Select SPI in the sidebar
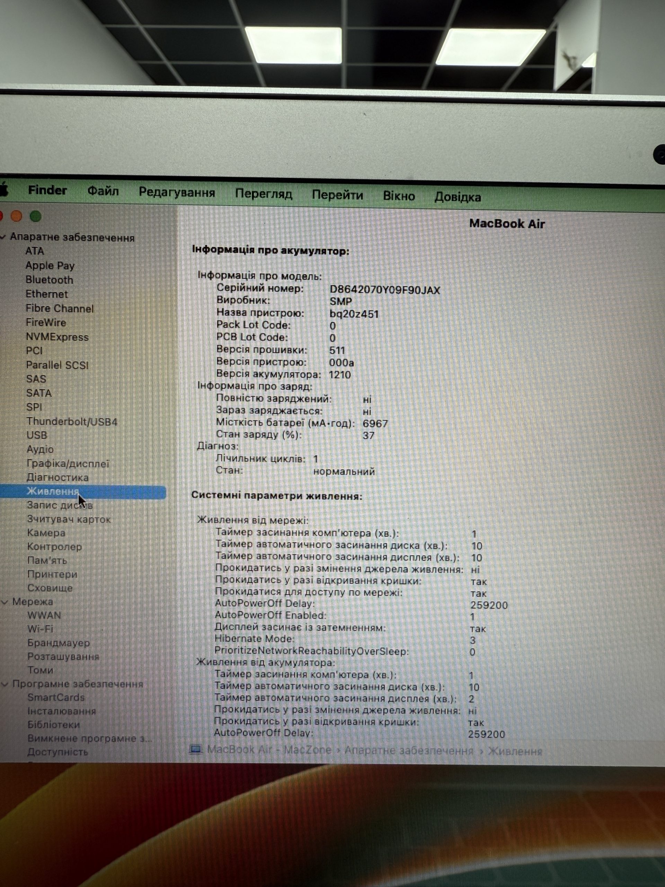 (x=34, y=407)
